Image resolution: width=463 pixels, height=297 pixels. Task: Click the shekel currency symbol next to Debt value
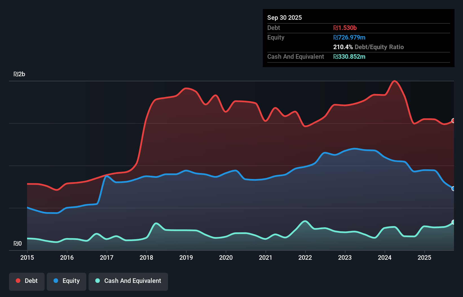click(336, 28)
